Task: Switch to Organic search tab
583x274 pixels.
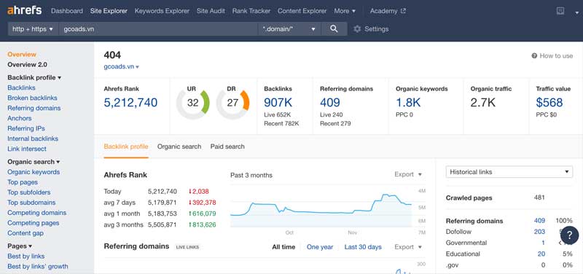Action: coord(179,146)
